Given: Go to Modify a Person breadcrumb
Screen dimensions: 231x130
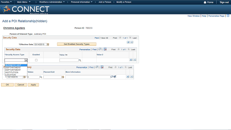Looking at the screenshot, I should click(x=124, y=2).
